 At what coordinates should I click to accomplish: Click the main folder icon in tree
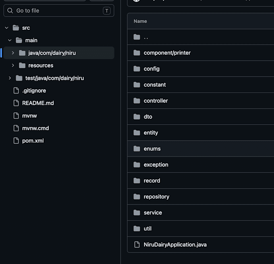pyautogui.click(x=19, y=40)
